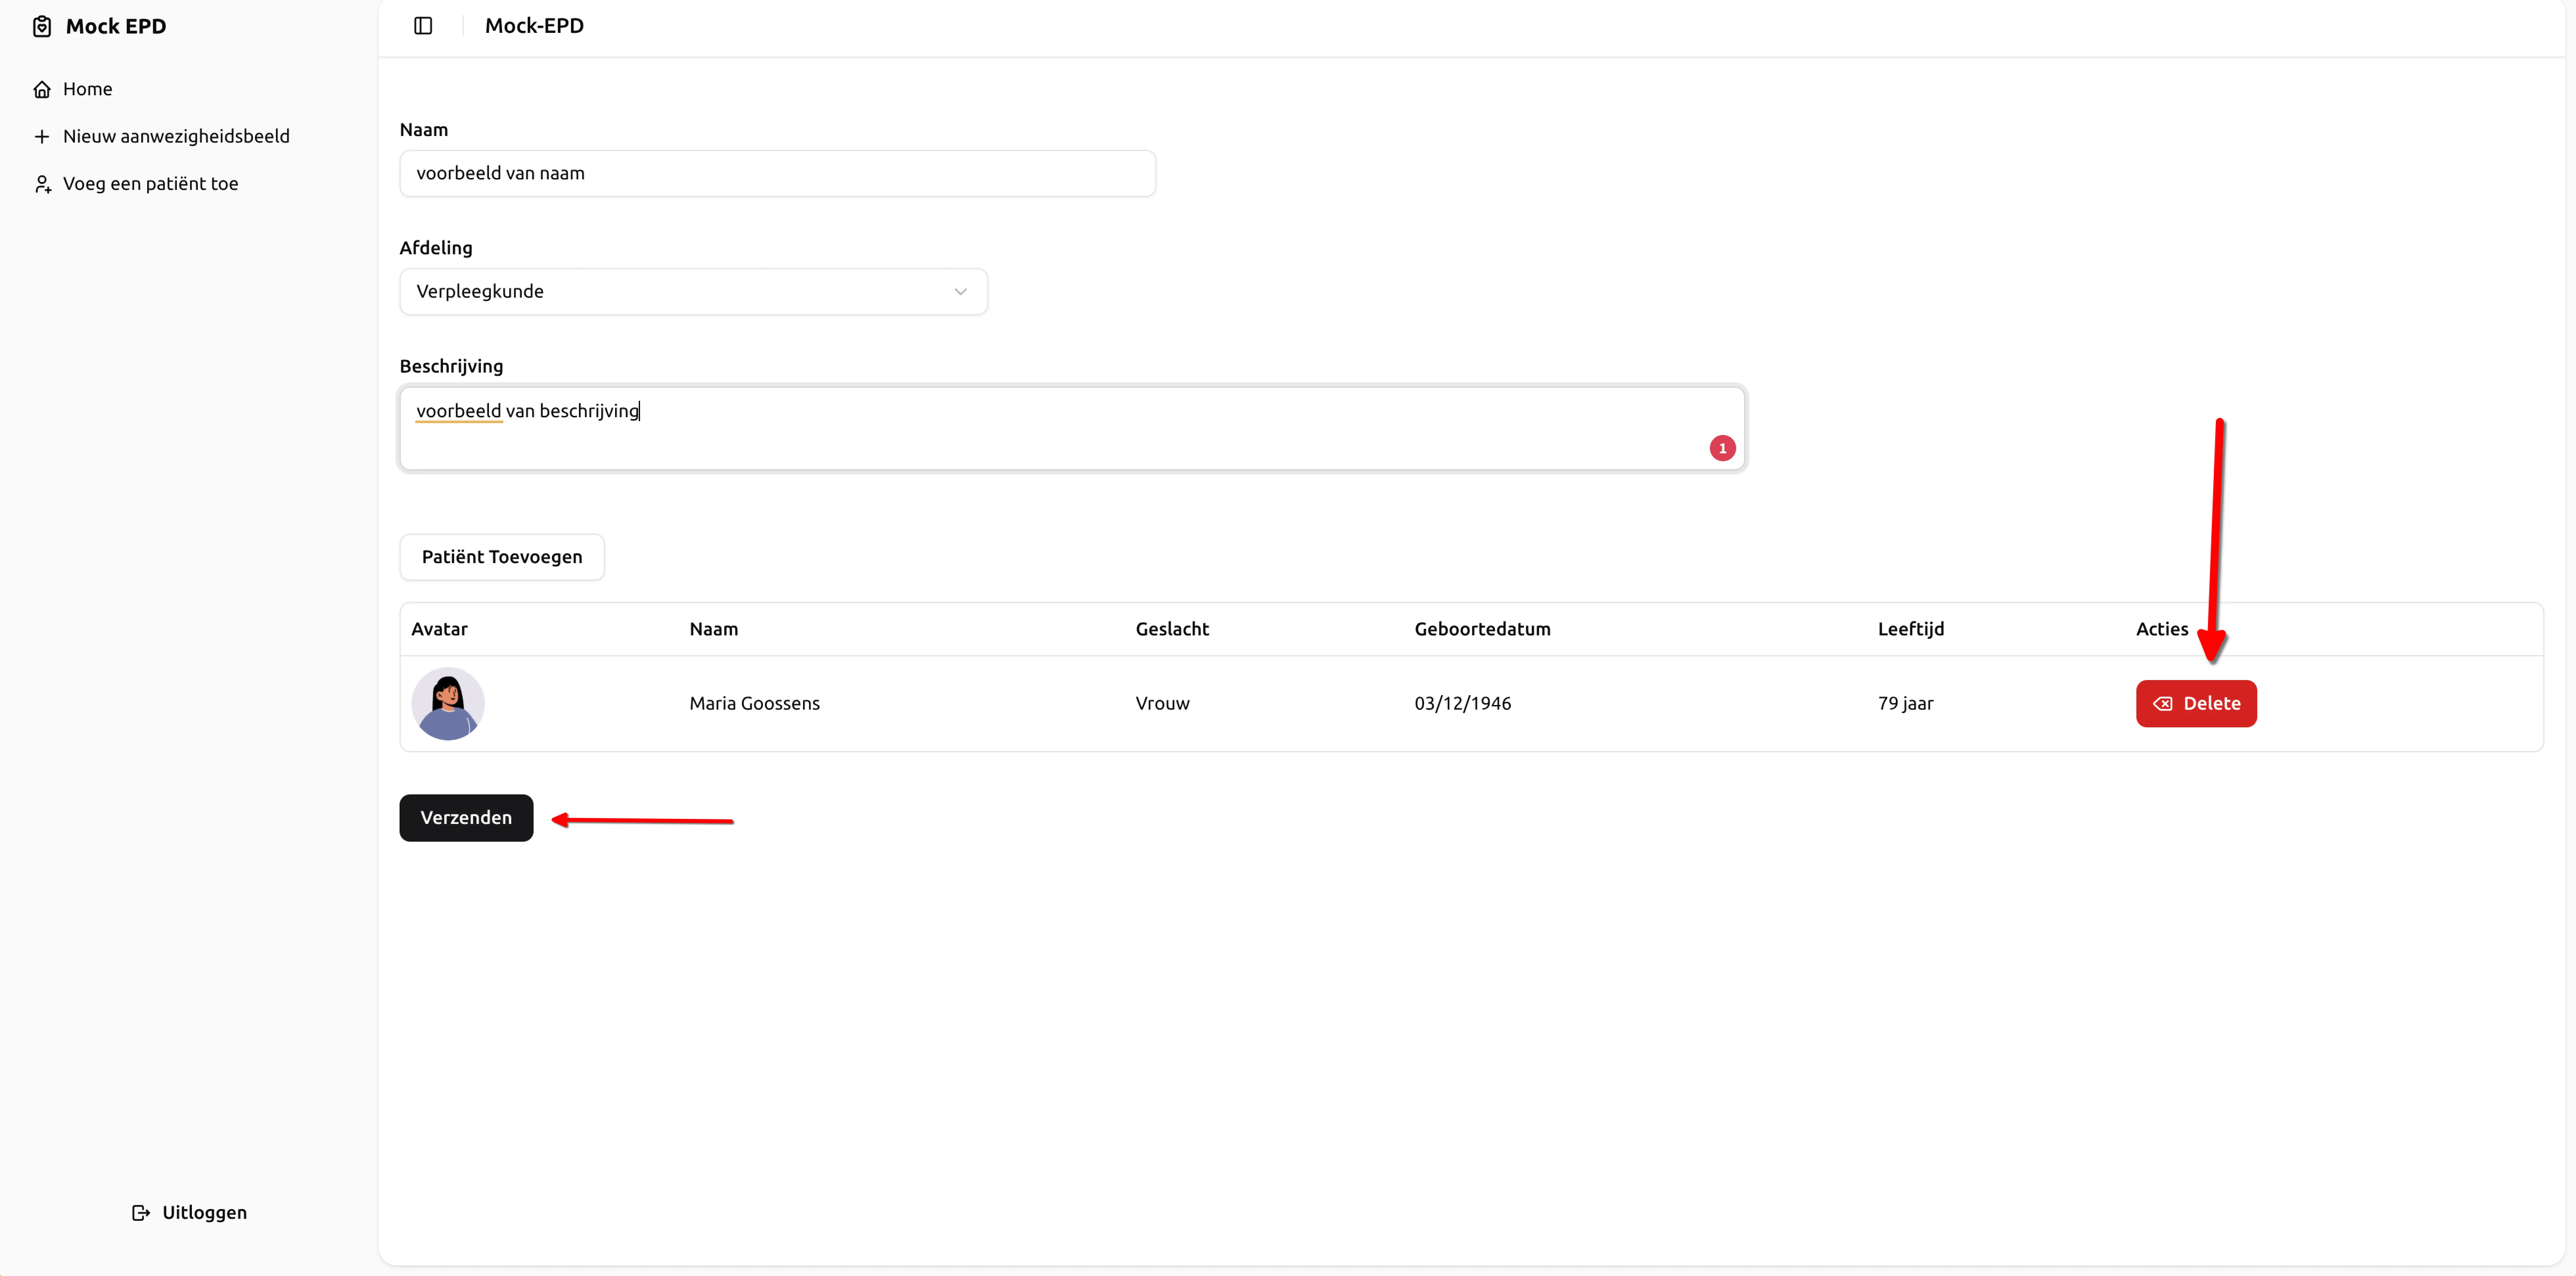Click Maria Goossens avatar thumbnail
This screenshot has height=1276, width=2576.
(x=448, y=703)
